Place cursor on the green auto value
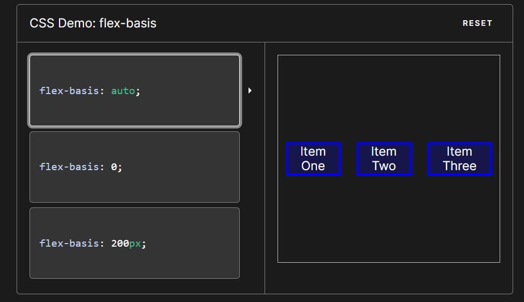Viewport: 524px width, 302px height. tap(123, 91)
